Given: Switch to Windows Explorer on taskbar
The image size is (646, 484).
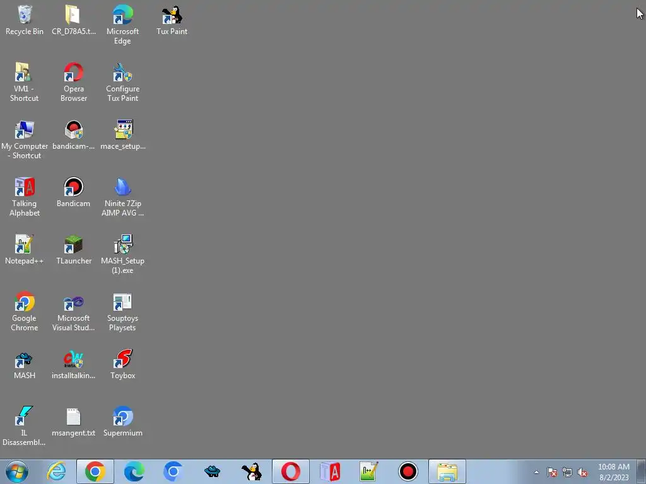Looking at the screenshot, I should pyautogui.click(x=447, y=471).
